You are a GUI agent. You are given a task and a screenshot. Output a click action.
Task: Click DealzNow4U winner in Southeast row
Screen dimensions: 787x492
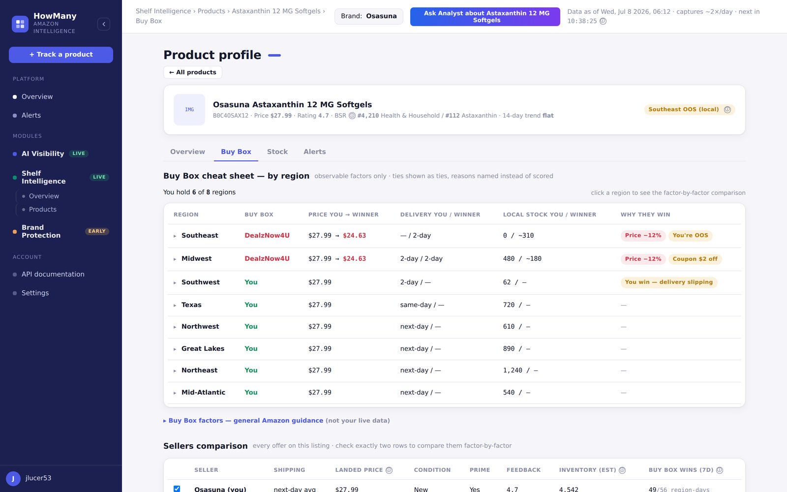coord(267,236)
